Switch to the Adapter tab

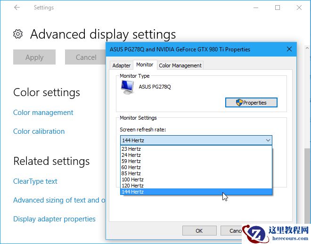tap(122, 65)
